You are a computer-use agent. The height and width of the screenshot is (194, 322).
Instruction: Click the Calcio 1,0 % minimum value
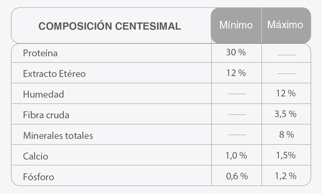click(x=236, y=155)
